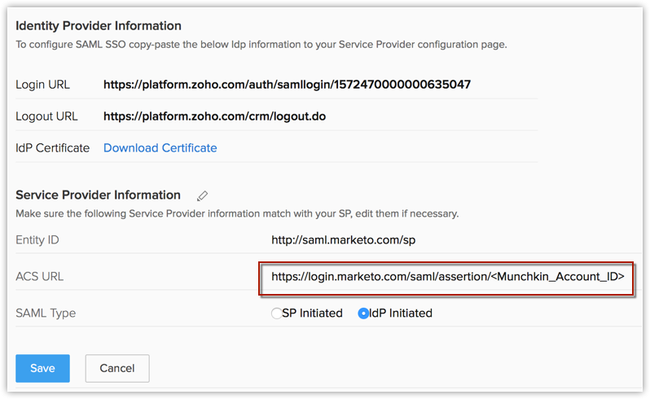Click the Service Provider Information heading
Viewport: 650px width, 399px height.
point(98,195)
